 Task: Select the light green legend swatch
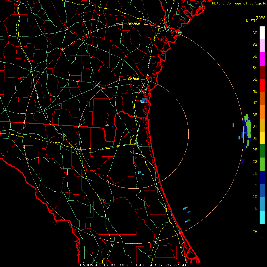tap(262, 164)
